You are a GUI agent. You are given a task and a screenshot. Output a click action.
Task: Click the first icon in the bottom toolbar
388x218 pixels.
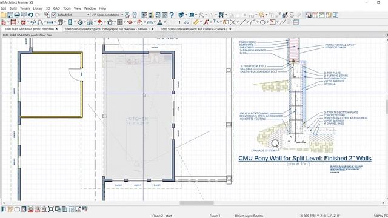(4, 210)
